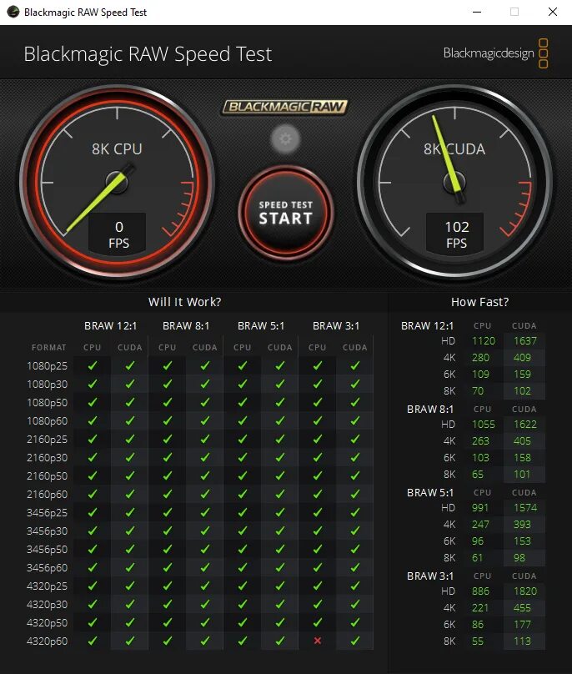Click the BRAW 12:1 HD CPU value 1120

484,341
